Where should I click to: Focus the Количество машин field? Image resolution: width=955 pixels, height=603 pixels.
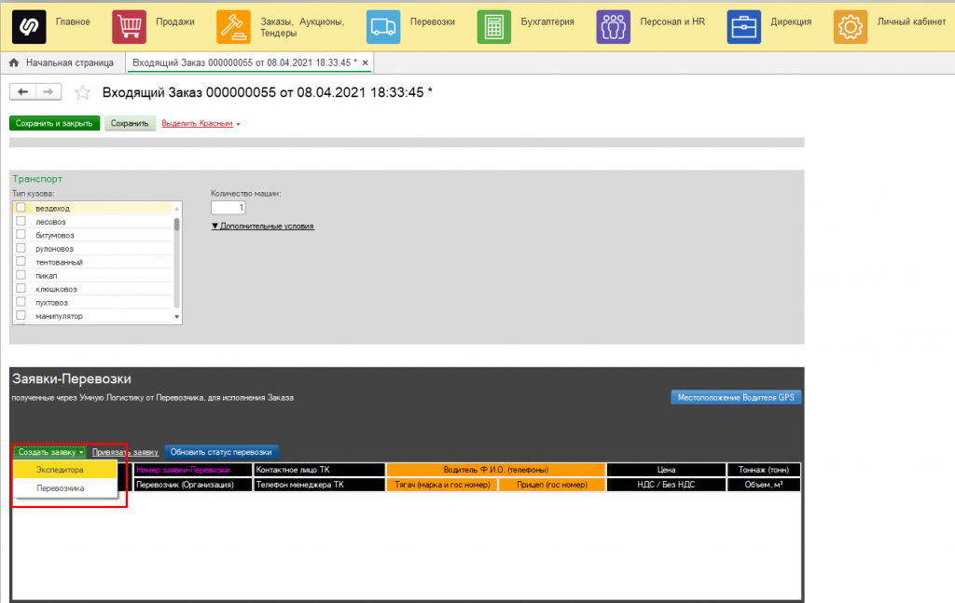[228, 208]
